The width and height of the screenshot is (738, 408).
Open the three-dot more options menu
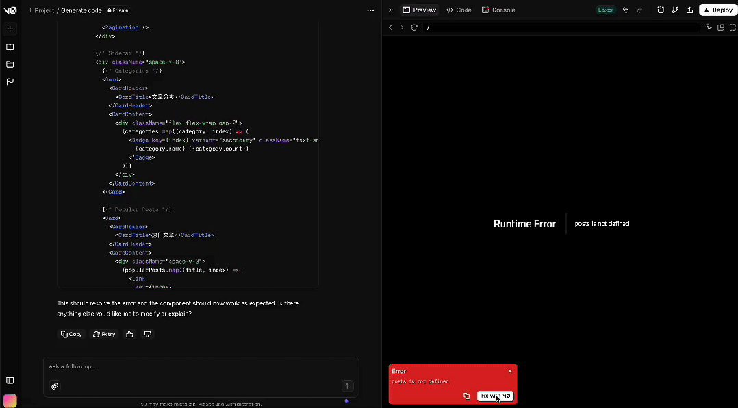coord(370,10)
